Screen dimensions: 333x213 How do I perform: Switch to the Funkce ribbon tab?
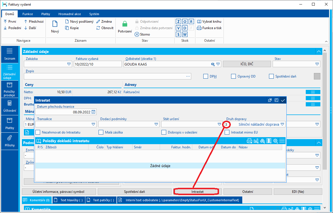coord(28,14)
